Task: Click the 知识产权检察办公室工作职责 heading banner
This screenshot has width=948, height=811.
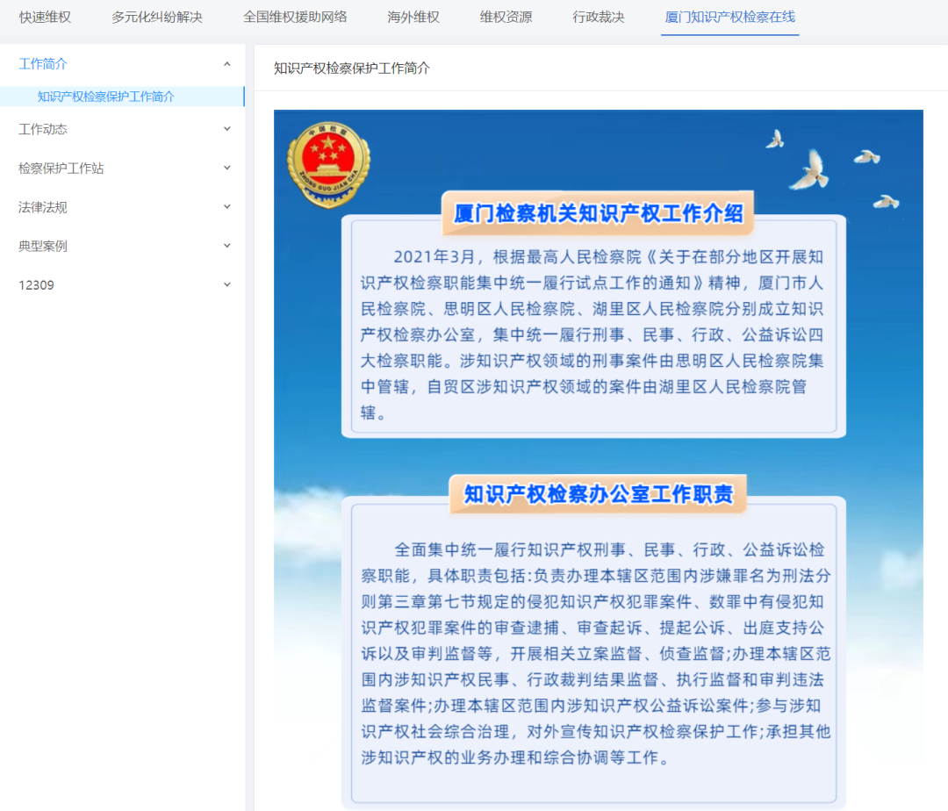Action: [x=598, y=494]
